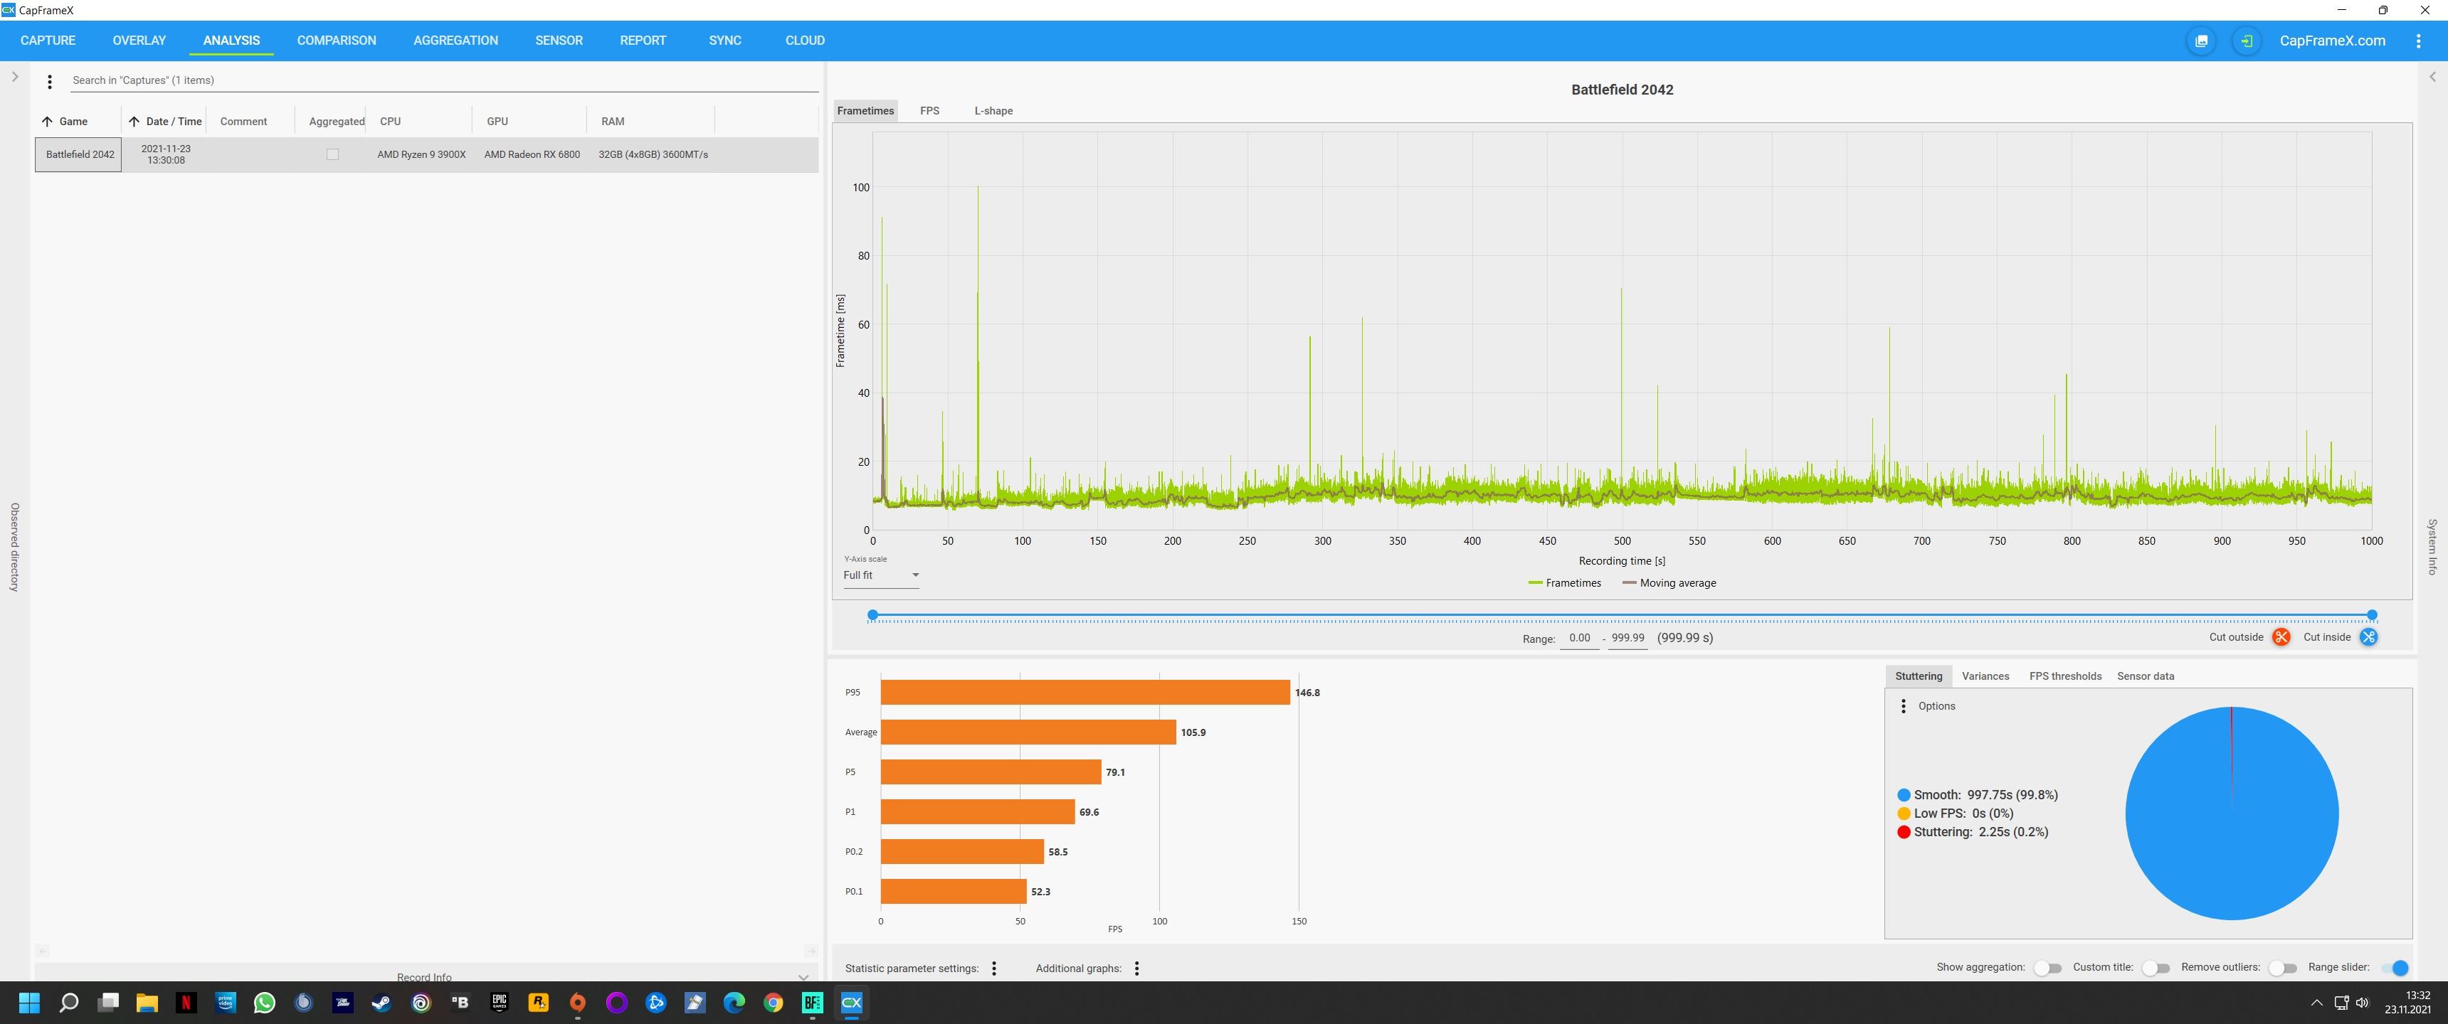This screenshot has width=2448, height=1024.
Task: Check the Aggregated checkbox for Battlefield 2042
Action: [332, 154]
